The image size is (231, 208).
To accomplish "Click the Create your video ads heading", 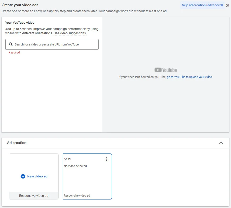I will click(x=20, y=5).
